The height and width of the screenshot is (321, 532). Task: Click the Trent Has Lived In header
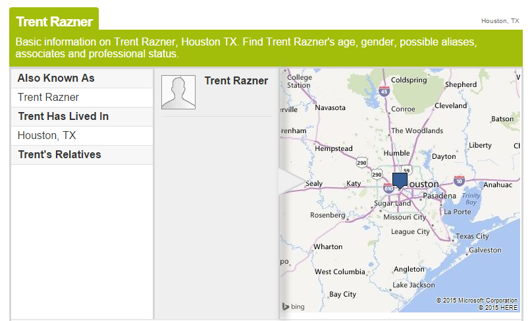coord(63,117)
